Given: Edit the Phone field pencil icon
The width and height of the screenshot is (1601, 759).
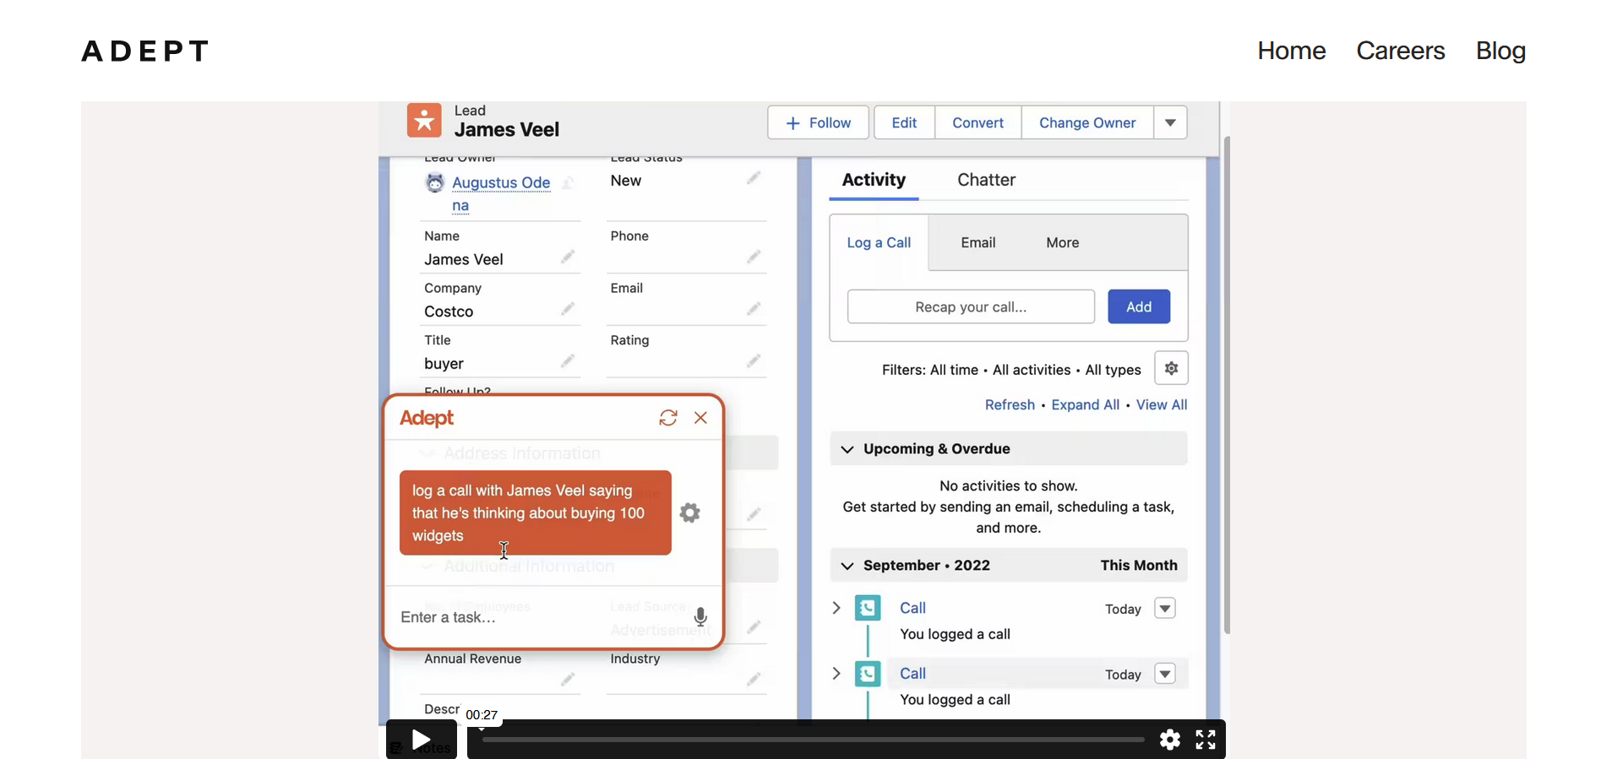Looking at the screenshot, I should (754, 256).
